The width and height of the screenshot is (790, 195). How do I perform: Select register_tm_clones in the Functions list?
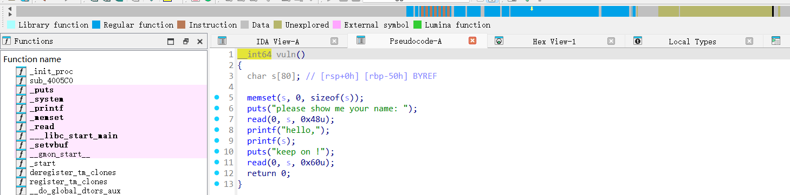tap(68, 181)
